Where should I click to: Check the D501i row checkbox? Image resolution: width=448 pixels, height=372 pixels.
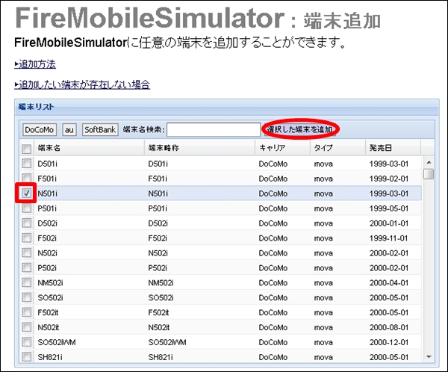click(x=27, y=164)
